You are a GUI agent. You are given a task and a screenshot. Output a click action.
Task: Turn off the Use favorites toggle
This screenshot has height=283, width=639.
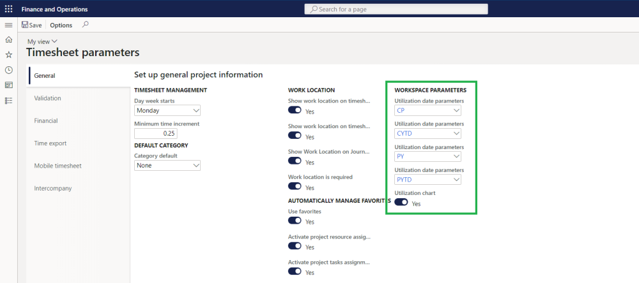295,221
